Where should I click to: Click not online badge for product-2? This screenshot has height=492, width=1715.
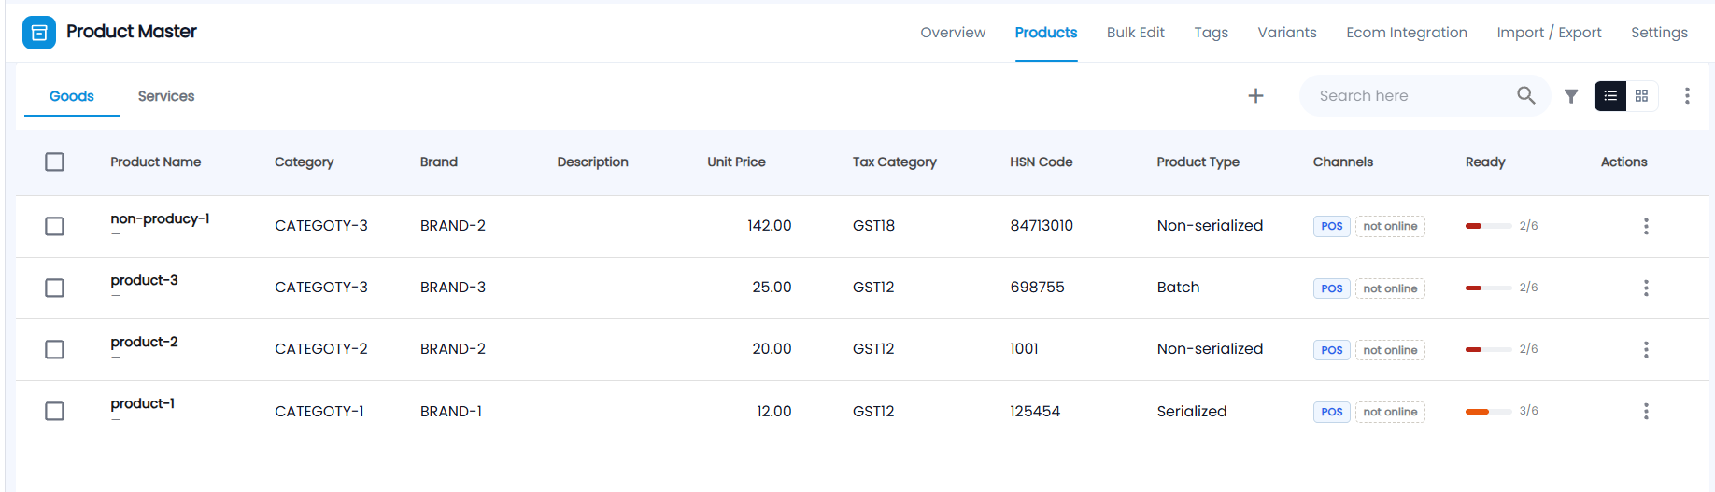point(1390,350)
